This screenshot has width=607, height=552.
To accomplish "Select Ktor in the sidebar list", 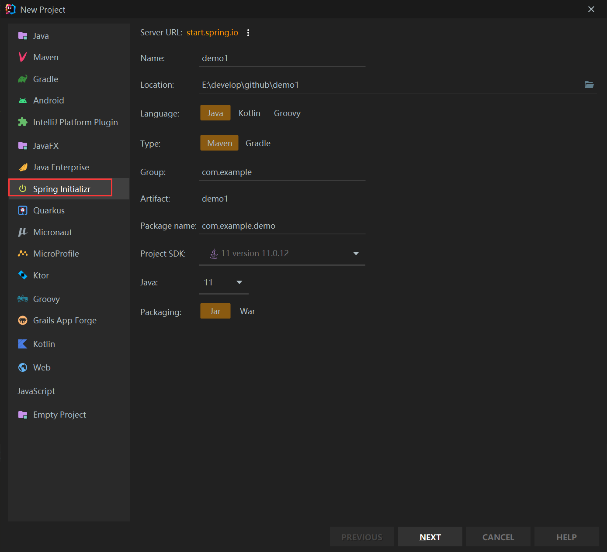I will (x=69, y=275).
